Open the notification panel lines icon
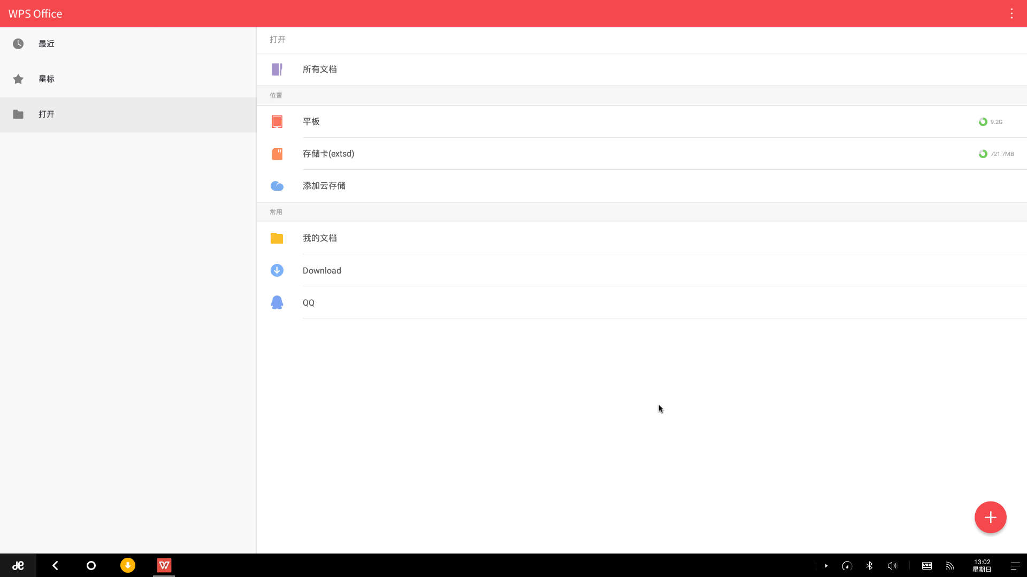The width and height of the screenshot is (1027, 577). [x=1015, y=566]
